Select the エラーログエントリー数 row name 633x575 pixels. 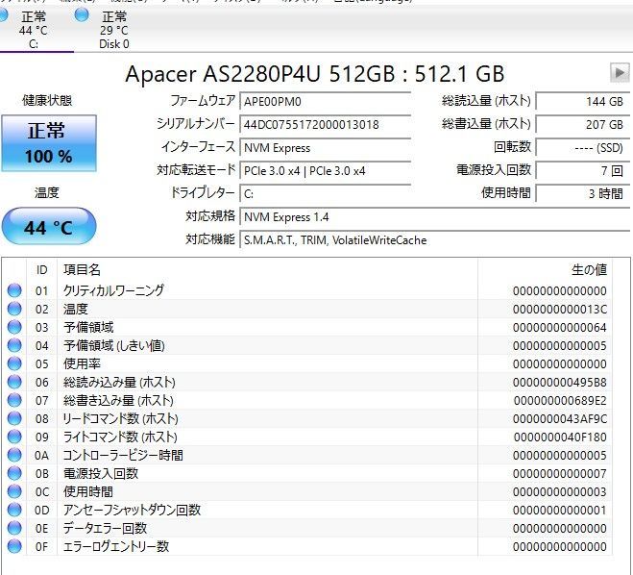point(116,547)
